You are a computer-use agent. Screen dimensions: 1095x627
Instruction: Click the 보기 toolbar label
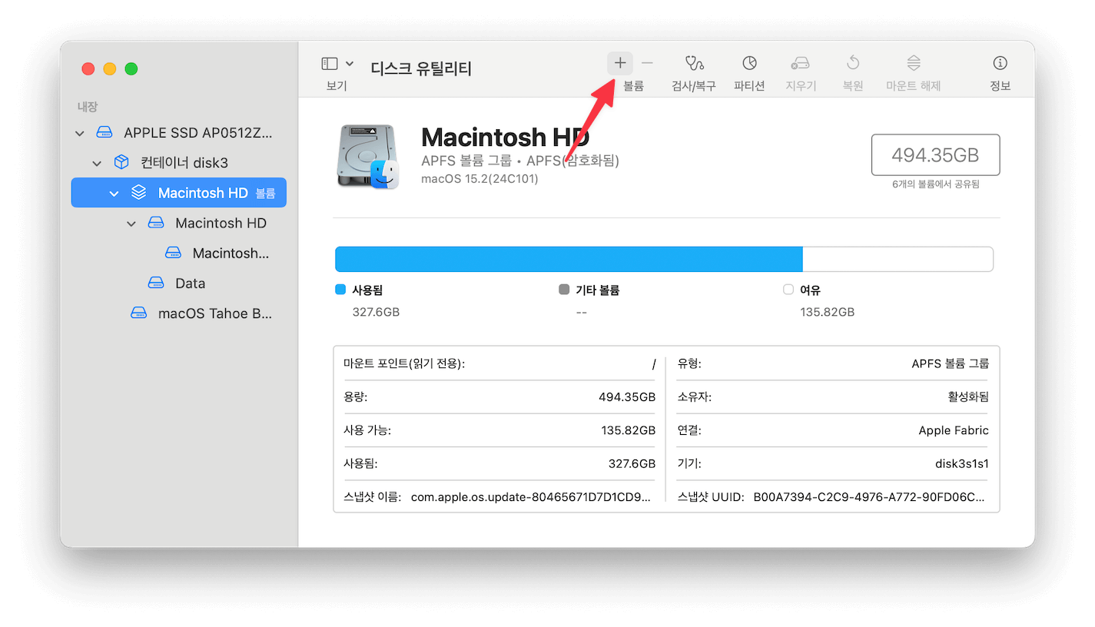[337, 86]
